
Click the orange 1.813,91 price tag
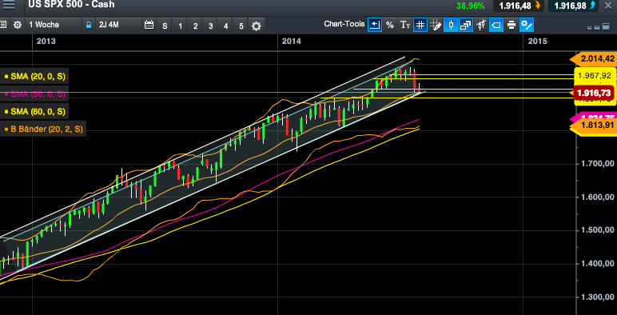coord(592,126)
